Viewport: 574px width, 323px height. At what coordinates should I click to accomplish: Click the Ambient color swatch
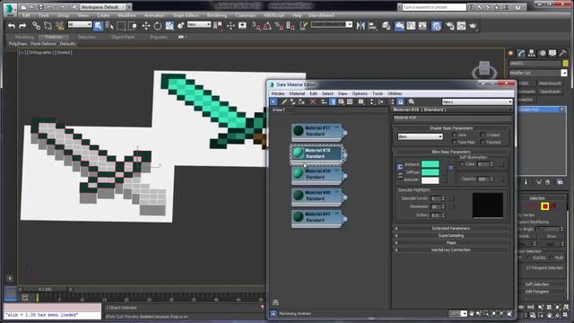[430, 164]
